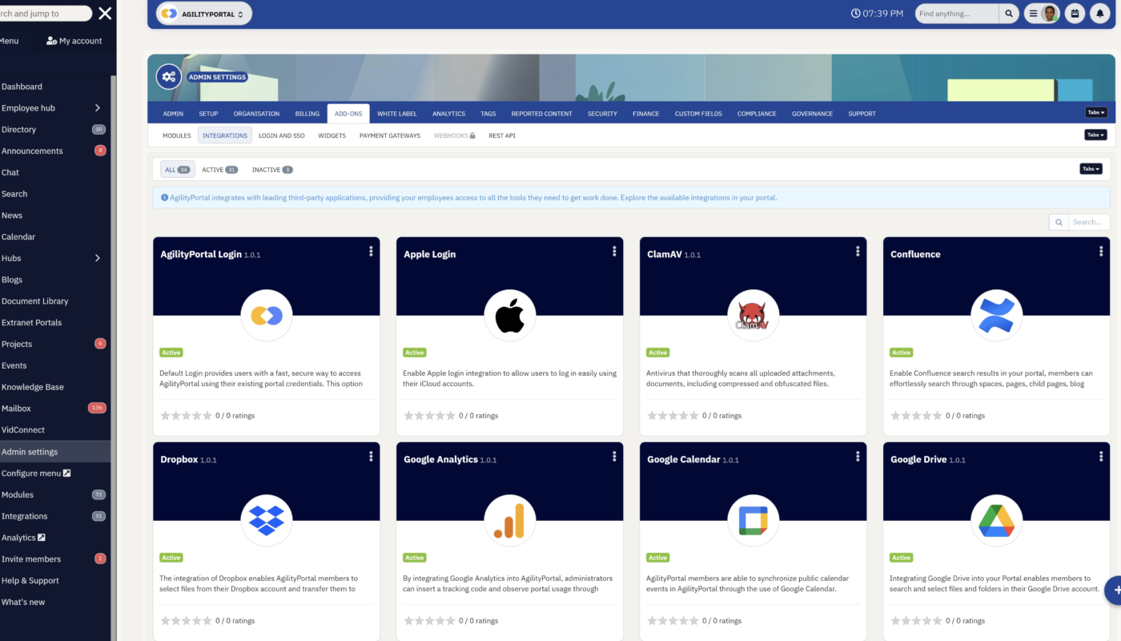Open the three-dot menu on Dropbox card

click(x=371, y=457)
